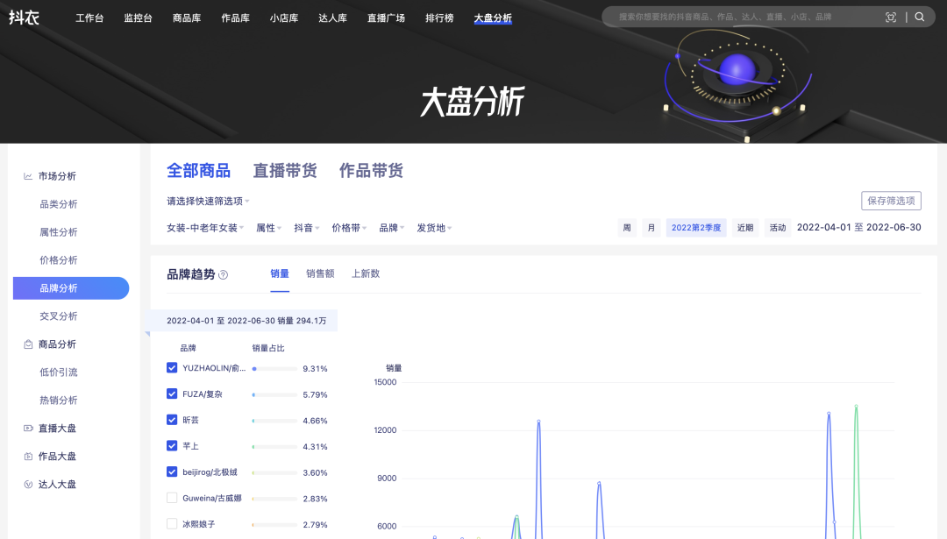Image resolution: width=947 pixels, height=539 pixels.
Task: Uncheck the YUZHAOLIN brand checkbox
Action: point(172,368)
